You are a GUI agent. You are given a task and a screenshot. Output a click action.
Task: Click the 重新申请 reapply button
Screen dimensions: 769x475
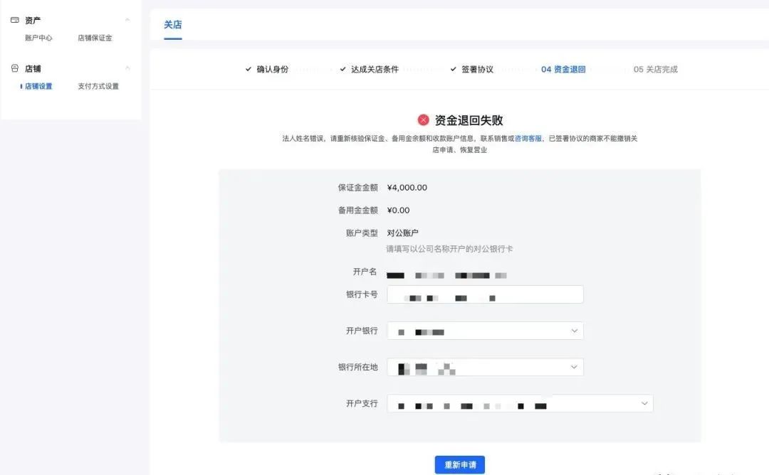point(459,464)
